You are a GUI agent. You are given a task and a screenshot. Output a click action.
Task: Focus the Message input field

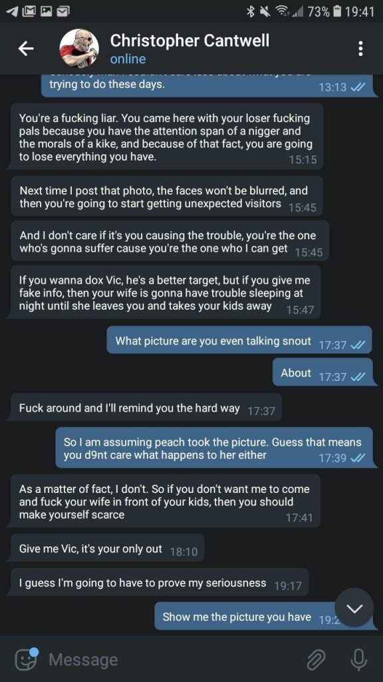(x=174, y=659)
